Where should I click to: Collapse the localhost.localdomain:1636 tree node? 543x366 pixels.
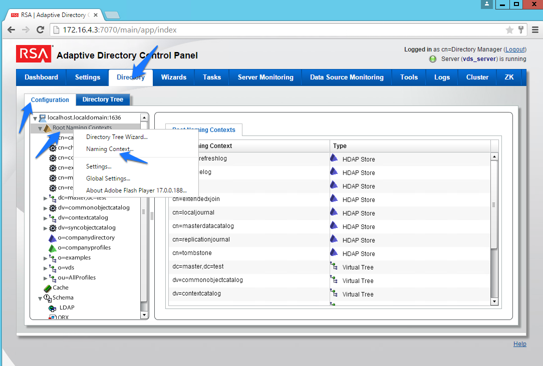pyautogui.click(x=35, y=118)
